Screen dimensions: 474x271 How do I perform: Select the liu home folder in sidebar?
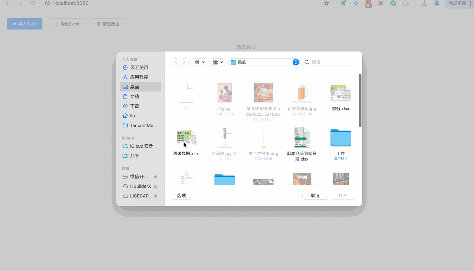(141, 116)
